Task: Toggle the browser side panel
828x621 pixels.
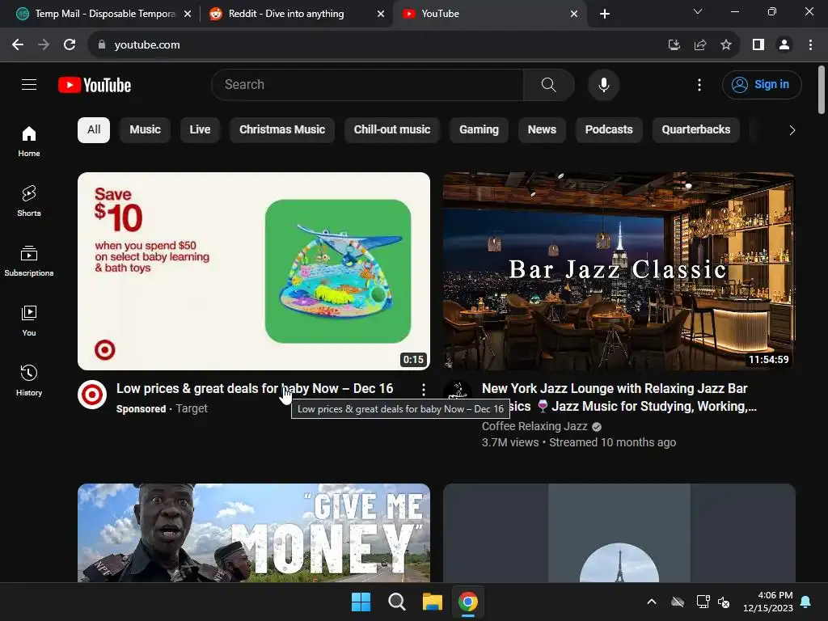Action: pos(758,45)
